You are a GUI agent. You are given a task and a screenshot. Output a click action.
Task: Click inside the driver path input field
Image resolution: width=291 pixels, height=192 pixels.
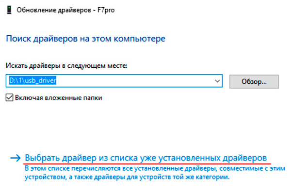tap(114, 81)
